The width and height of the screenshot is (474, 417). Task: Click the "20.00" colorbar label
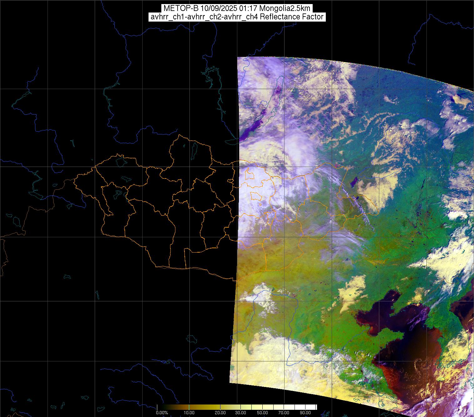220,413
